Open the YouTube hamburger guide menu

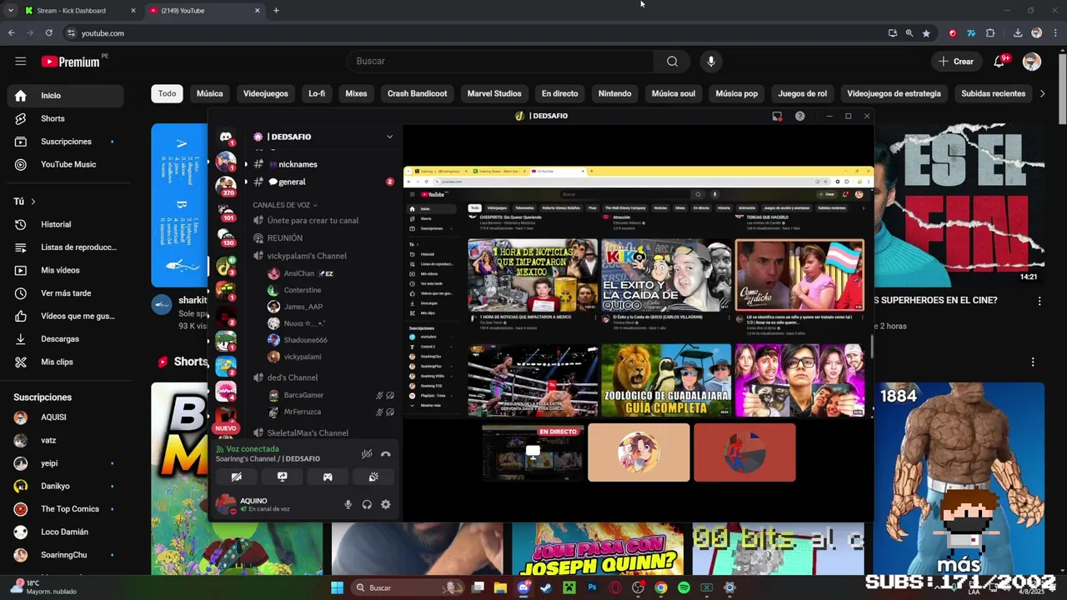21,61
